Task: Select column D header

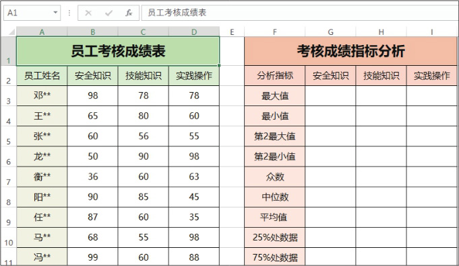Action: pos(194,32)
